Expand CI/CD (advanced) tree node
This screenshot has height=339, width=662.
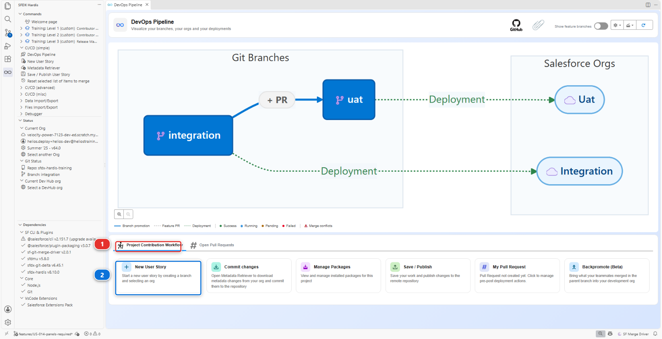click(22, 88)
